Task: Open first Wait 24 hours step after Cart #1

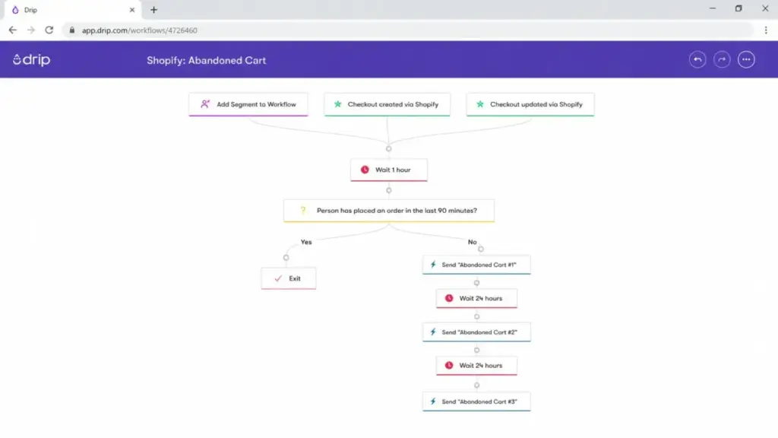Action: 476,298
